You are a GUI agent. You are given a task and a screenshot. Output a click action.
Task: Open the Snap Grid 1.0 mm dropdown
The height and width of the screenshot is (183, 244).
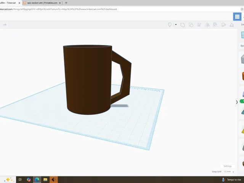coord(228,172)
